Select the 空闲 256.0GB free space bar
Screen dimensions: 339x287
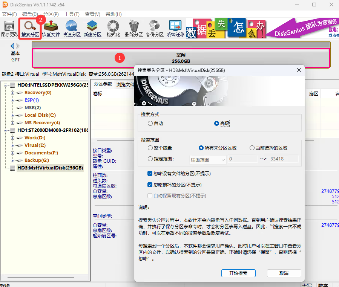181,58
